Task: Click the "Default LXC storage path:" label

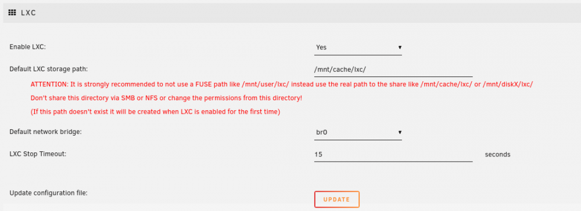Action: tap(49, 69)
